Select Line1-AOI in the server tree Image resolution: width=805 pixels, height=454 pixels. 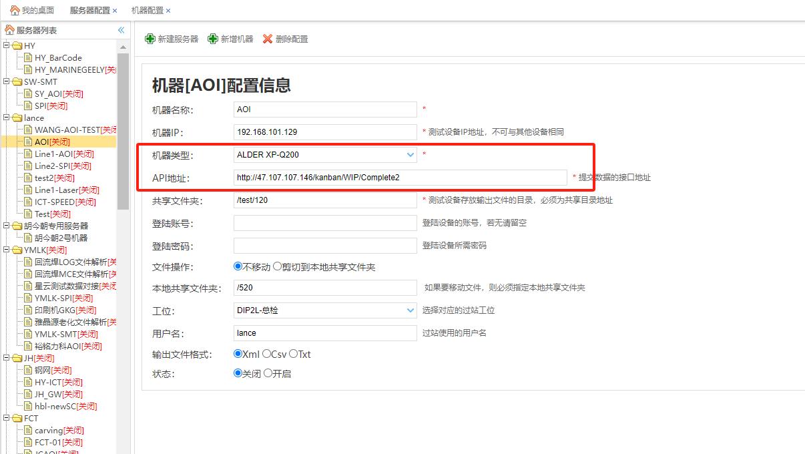(x=53, y=154)
